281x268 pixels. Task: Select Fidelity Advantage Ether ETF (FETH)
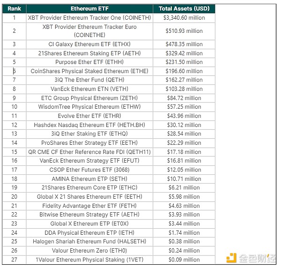pos(89,206)
